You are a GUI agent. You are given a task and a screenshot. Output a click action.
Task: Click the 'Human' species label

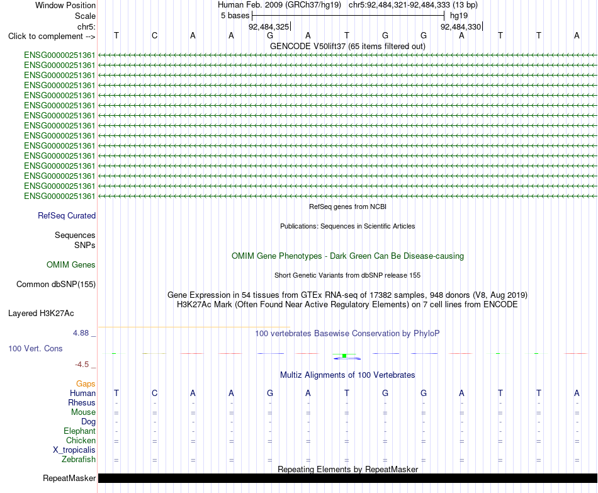point(82,393)
